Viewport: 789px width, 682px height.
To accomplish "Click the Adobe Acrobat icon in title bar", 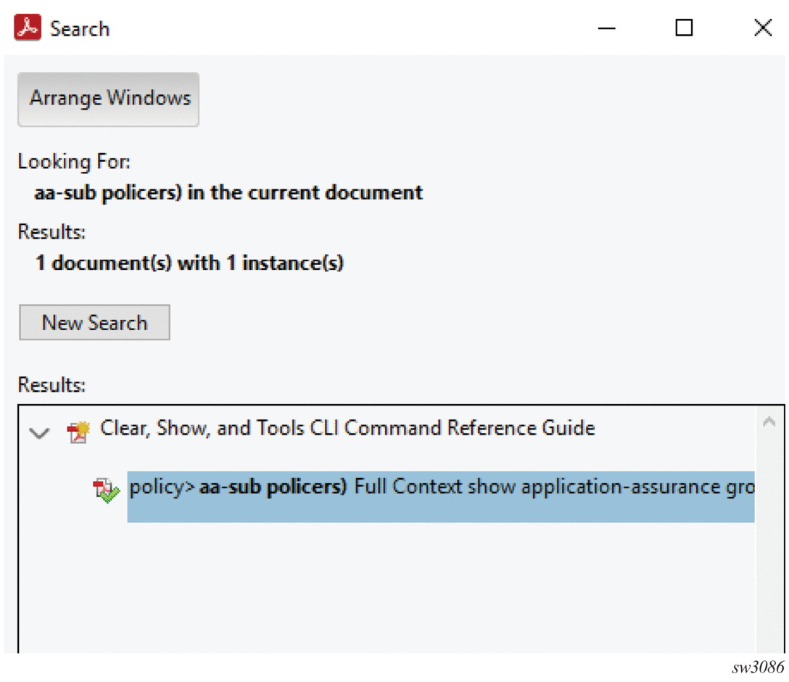I will click(28, 28).
